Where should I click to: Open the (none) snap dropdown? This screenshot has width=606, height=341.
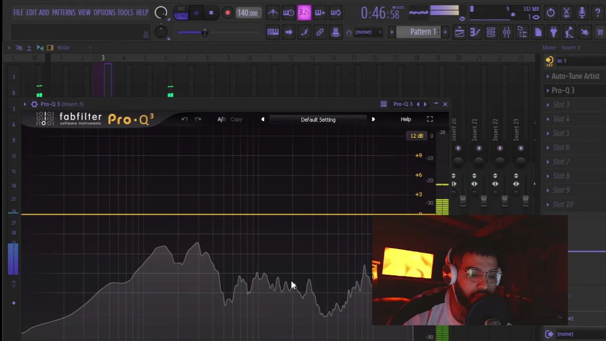tap(368, 32)
